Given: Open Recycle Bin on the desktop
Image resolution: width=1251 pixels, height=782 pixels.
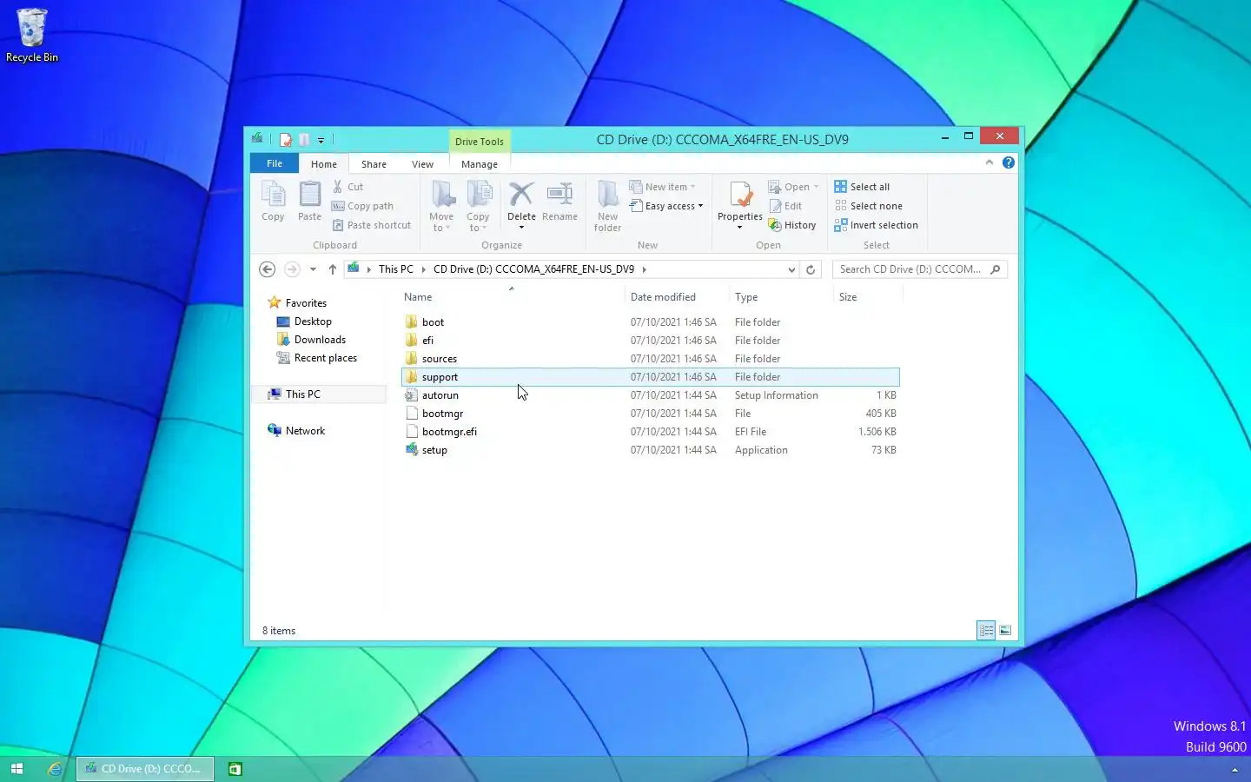Looking at the screenshot, I should pyautogui.click(x=32, y=36).
